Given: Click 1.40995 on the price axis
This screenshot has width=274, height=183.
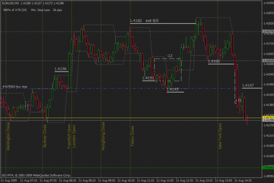Looking at the screenshot, I should tap(269, 176).
